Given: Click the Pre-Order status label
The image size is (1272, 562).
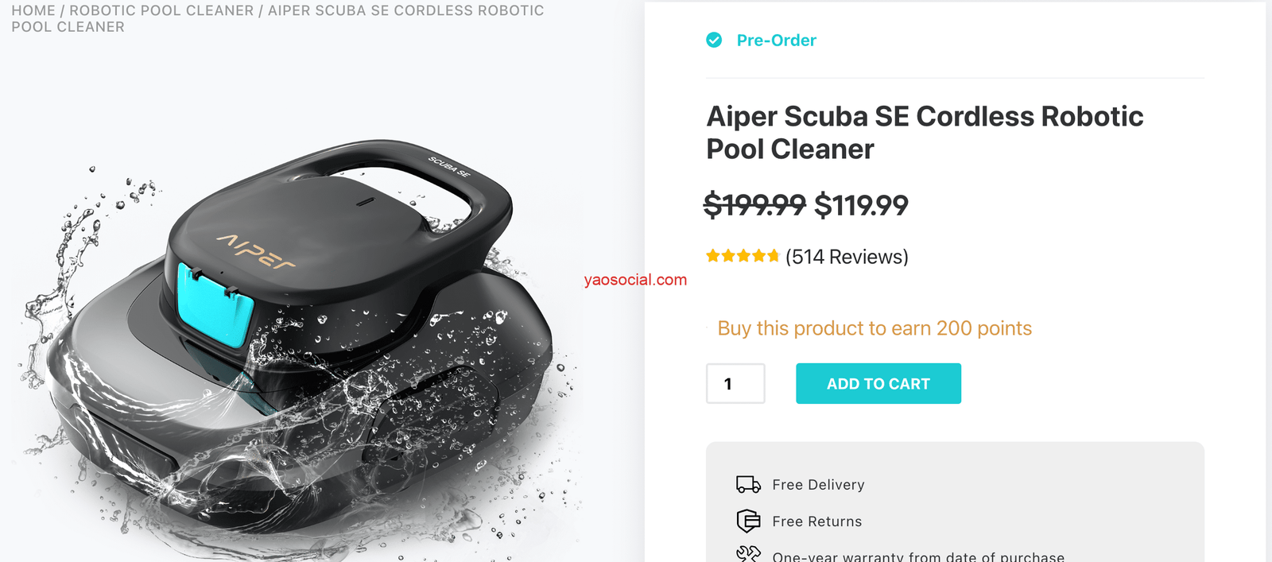Looking at the screenshot, I should point(776,41).
